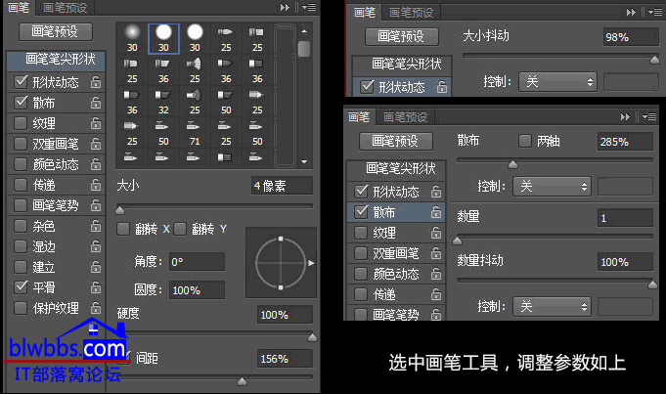
Task: Click the 角度 input field showing 0°
Action: 197,262
